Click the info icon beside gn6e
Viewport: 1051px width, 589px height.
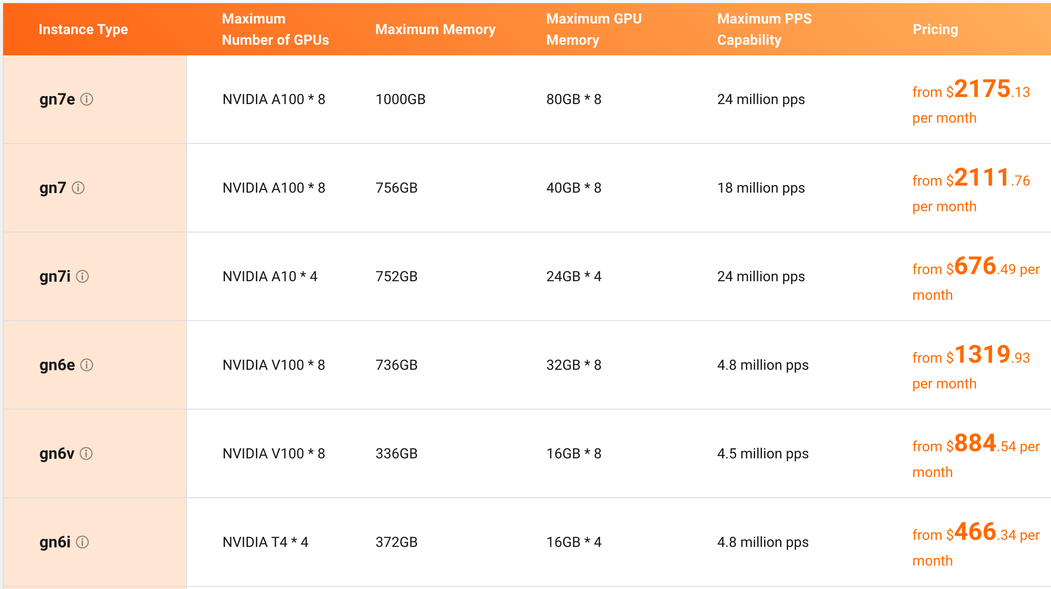[87, 365]
